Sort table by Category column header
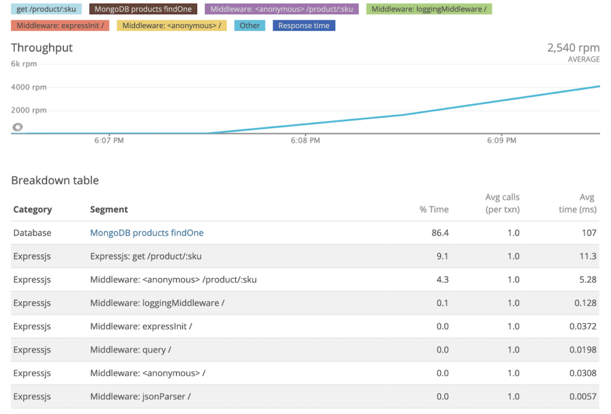 tap(32, 209)
